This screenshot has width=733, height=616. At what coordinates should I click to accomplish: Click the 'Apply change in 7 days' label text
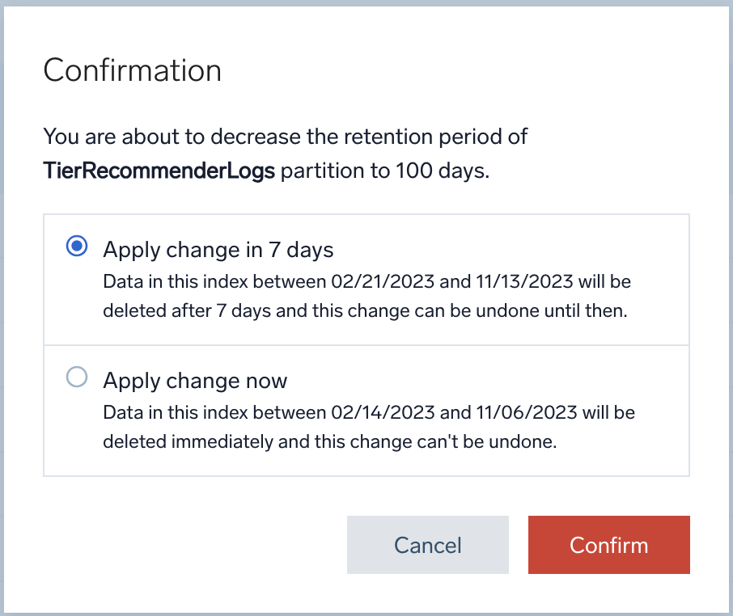pos(218,250)
